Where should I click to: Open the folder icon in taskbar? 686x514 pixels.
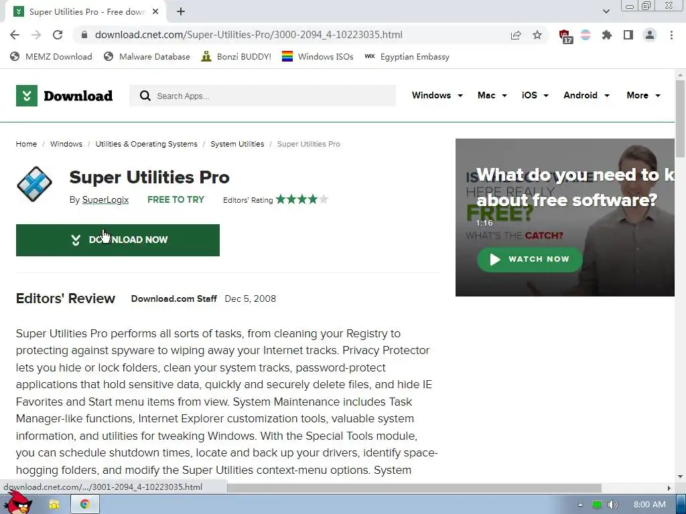point(54,505)
